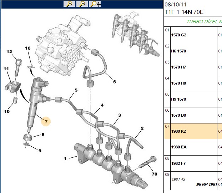Select part number 1980 EA

179,147
